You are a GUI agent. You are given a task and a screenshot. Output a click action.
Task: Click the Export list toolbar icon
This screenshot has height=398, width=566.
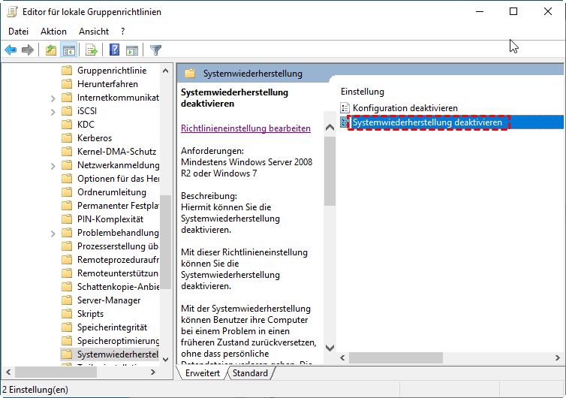(x=92, y=50)
